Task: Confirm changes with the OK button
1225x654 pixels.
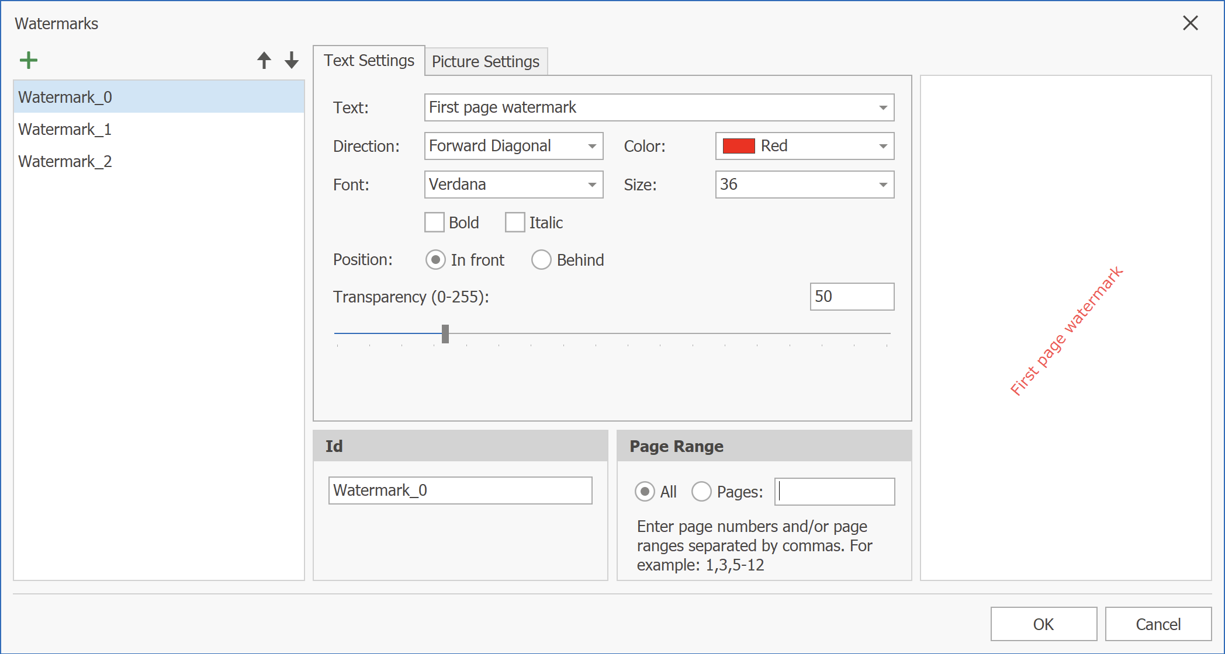Action: click(x=1043, y=624)
